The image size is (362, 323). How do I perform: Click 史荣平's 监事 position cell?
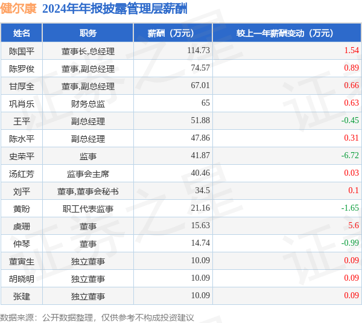click(88, 156)
